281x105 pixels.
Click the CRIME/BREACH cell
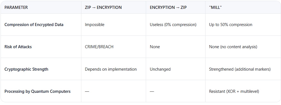point(99,47)
